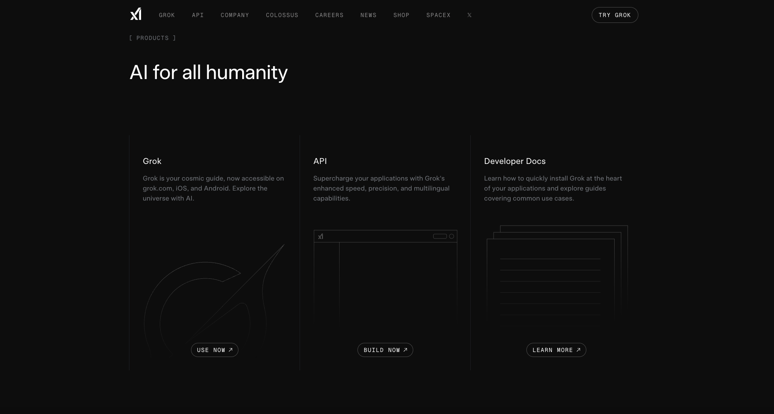
Task: Visit the Shop link
Action: point(402,15)
